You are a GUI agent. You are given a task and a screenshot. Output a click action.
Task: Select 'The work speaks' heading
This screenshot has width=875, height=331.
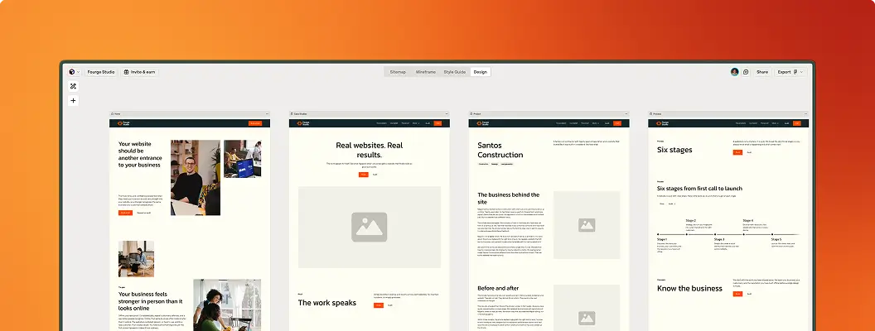point(327,303)
